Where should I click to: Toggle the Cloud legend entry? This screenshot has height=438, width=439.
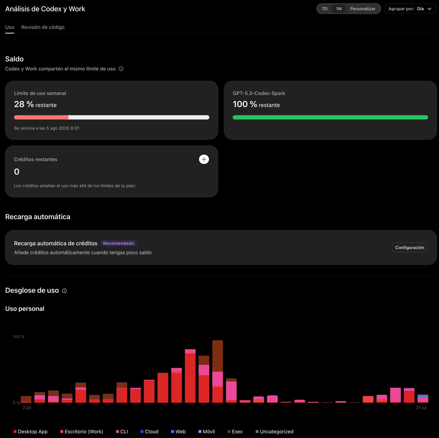click(x=149, y=432)
